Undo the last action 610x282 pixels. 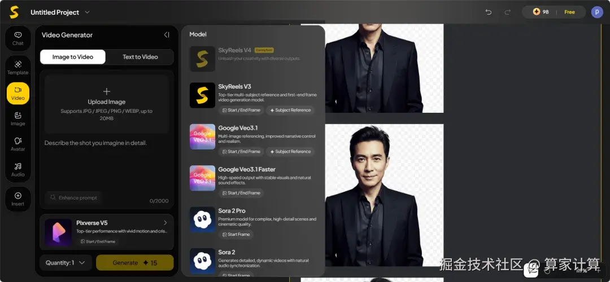click(488, 12)
